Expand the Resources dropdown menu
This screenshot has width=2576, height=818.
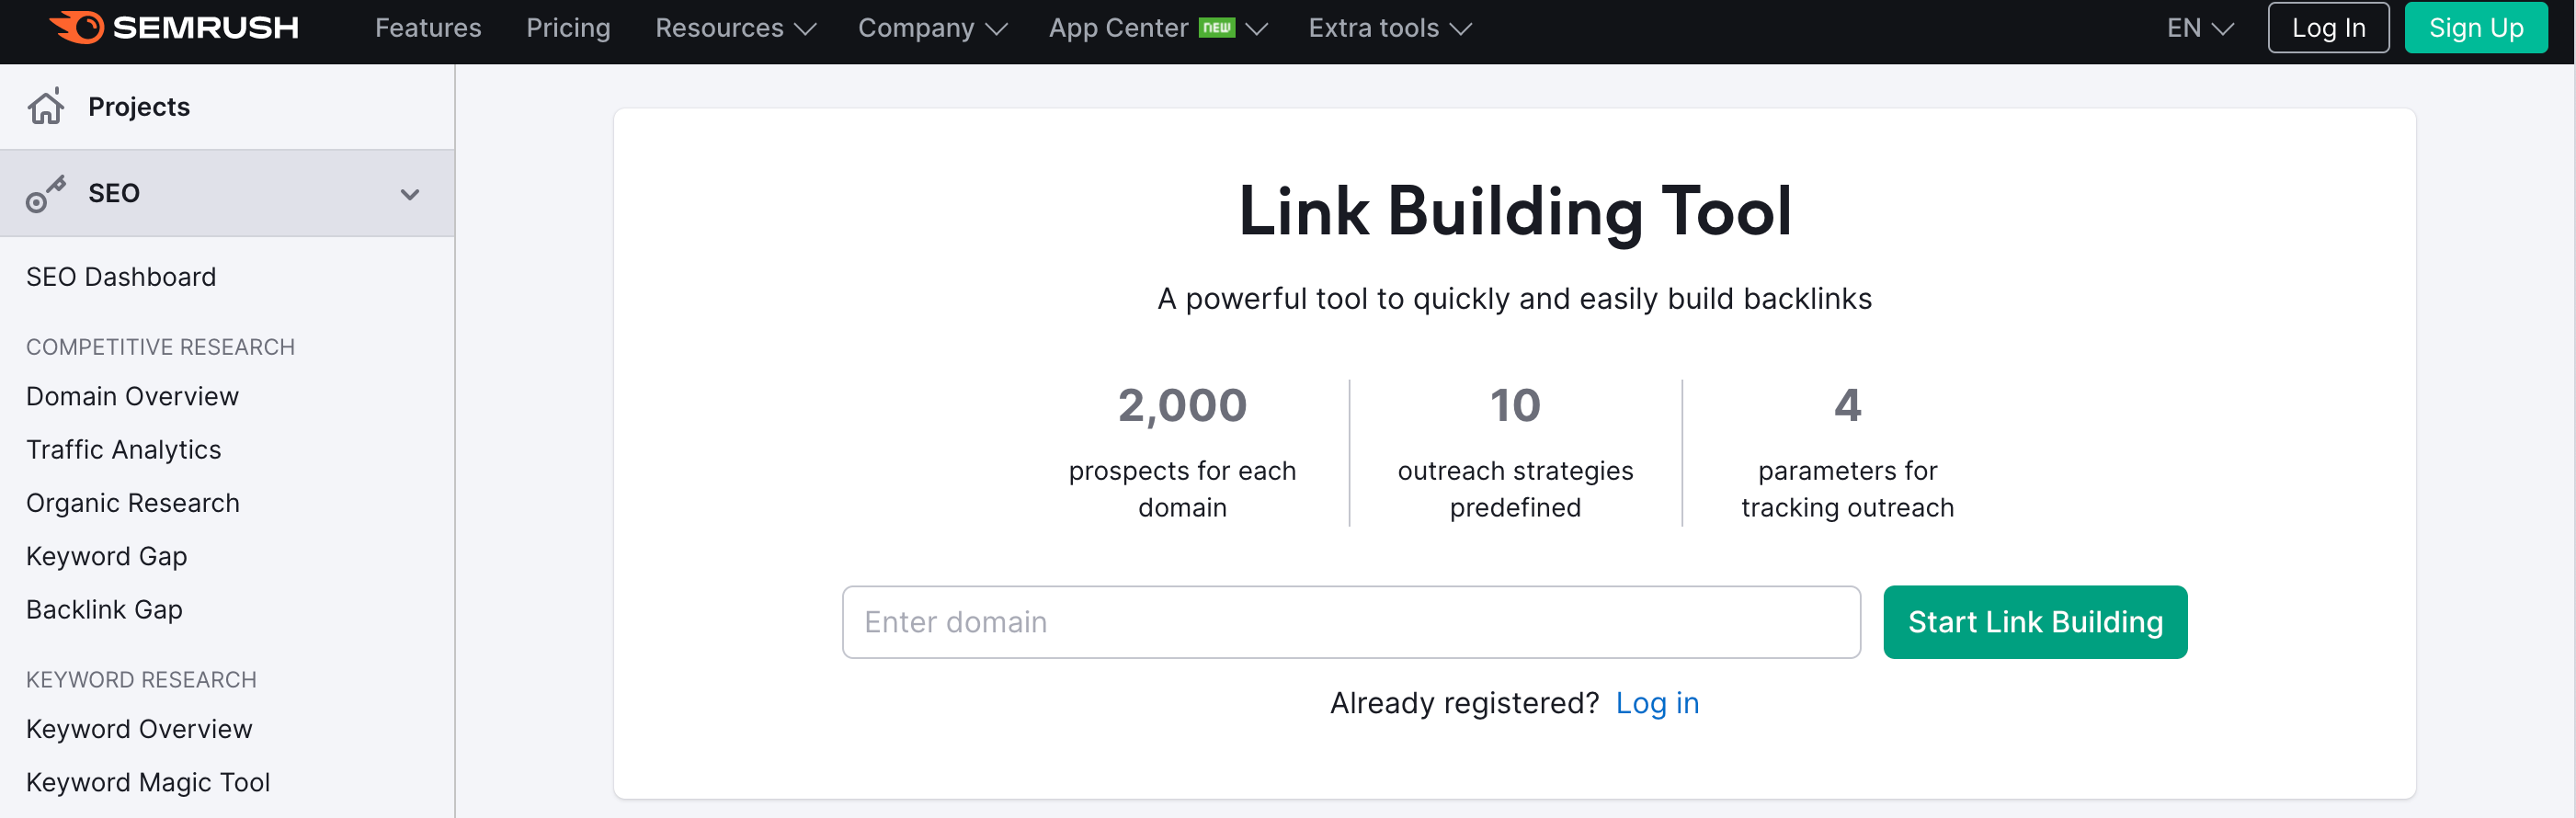pos(736,28)
